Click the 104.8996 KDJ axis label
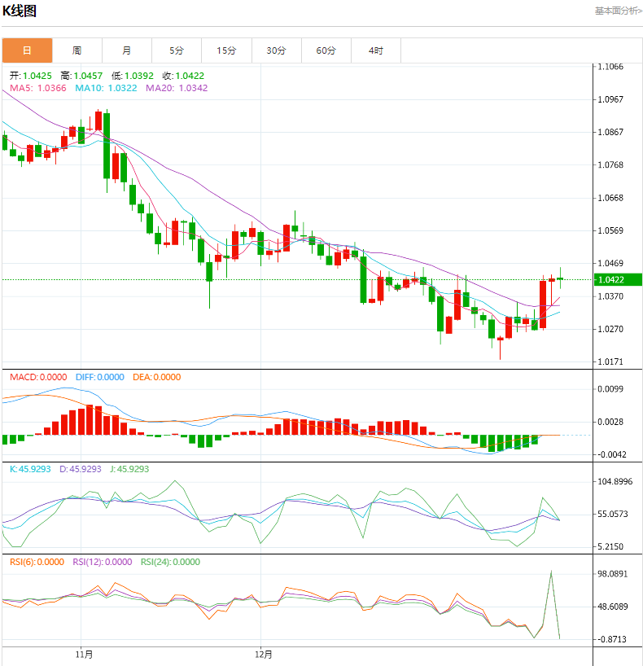The image size is (643, 666). (615, 481)
